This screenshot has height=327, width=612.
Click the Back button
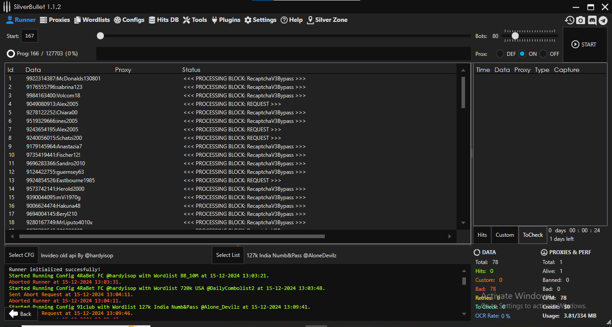21,314
